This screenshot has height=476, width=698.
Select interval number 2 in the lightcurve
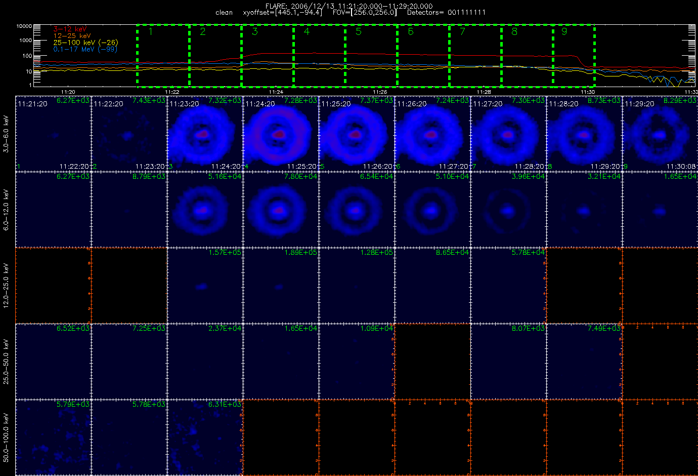pyautogui.click(x=215, y=55)
